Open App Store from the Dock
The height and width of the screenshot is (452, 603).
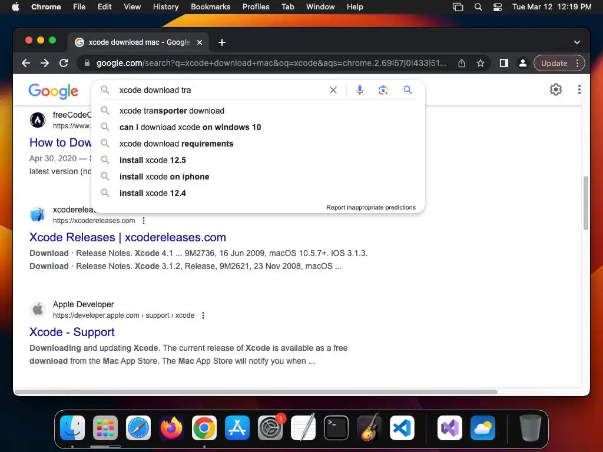click(237, 428)
